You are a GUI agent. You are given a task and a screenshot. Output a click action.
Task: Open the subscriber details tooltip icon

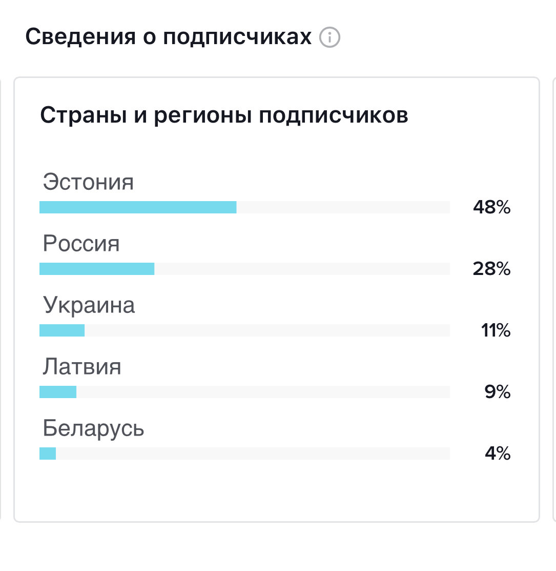point(330,36)
